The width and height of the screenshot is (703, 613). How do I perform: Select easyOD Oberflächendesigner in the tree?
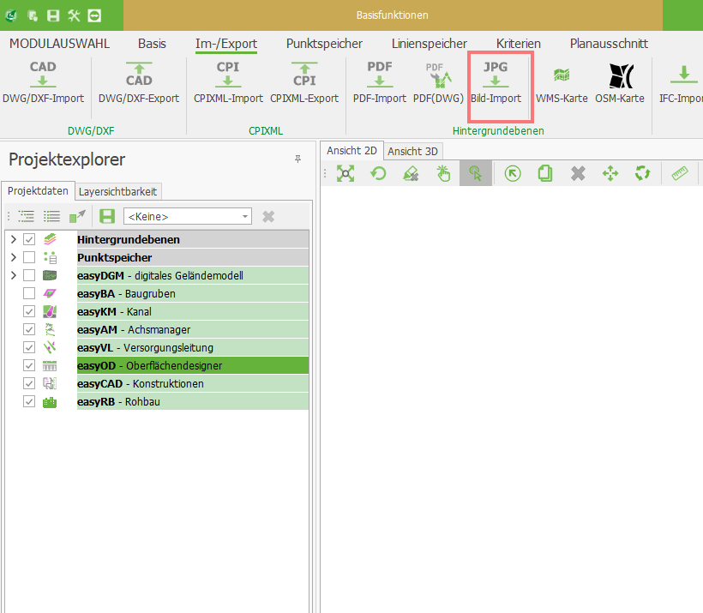click(x=149, y=365)
